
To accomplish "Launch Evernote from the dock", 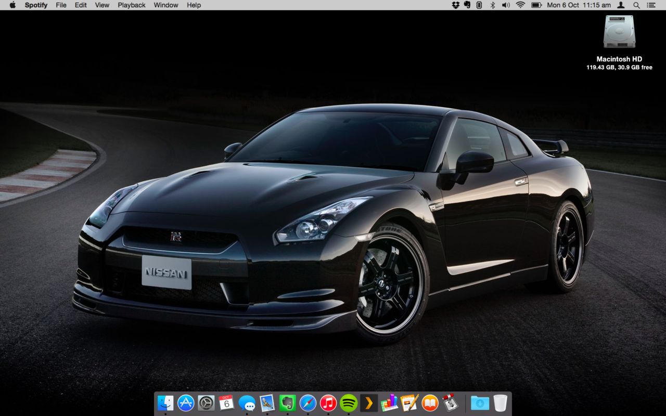I will click(x=288, y=403).
